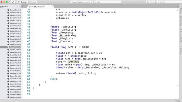
Task: Select Shader41Unlit in the Solution tree
Action: tap(15, 63)
